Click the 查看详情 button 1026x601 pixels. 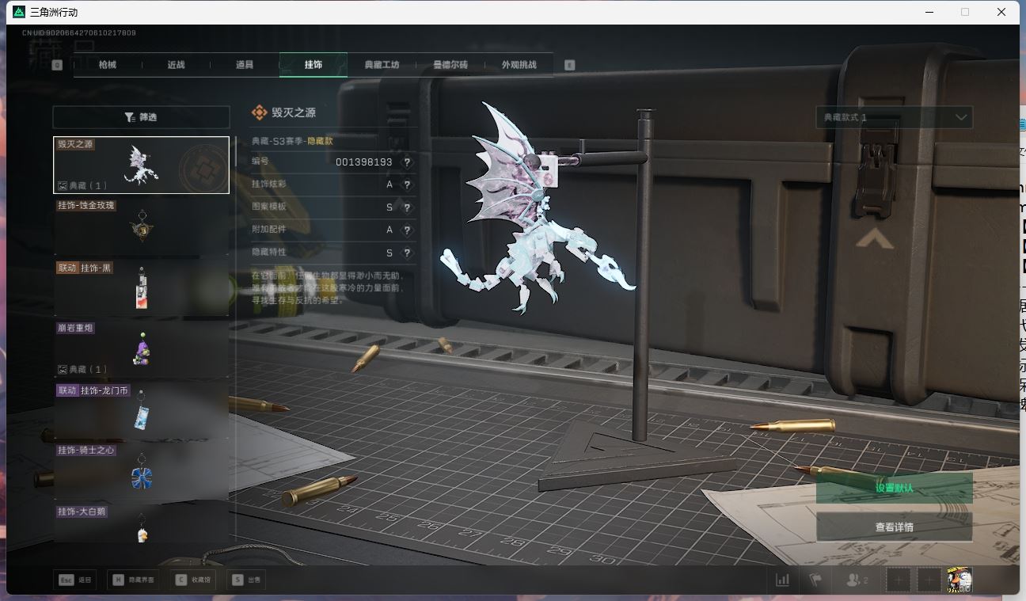point(894,527)
